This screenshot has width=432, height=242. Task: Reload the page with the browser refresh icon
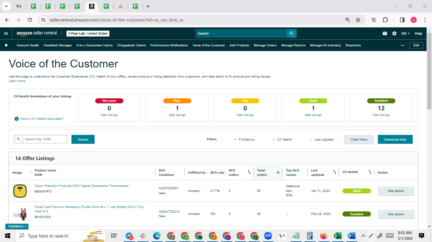30,20
